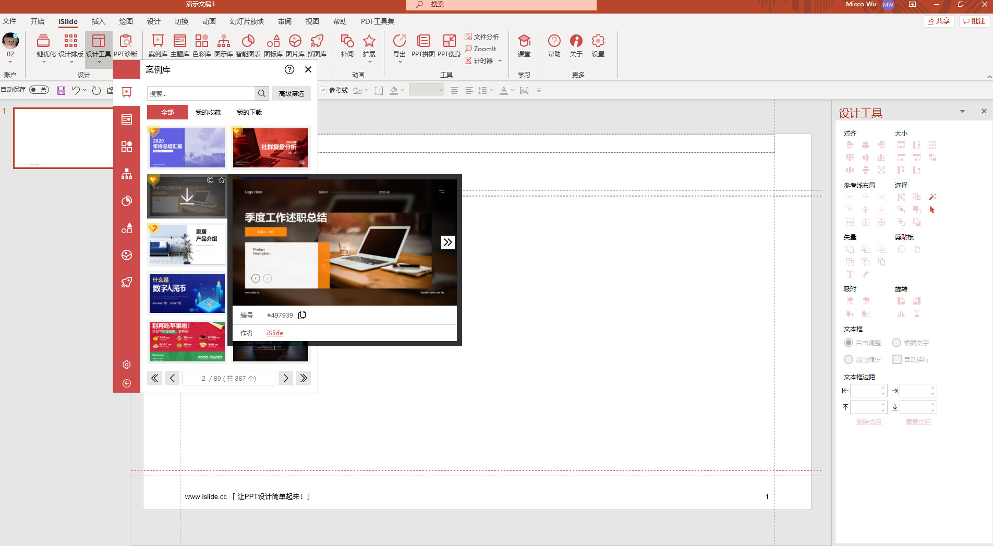Copy the template number #497939
Viewport: 993px width, 546px height.
[302, 315]
